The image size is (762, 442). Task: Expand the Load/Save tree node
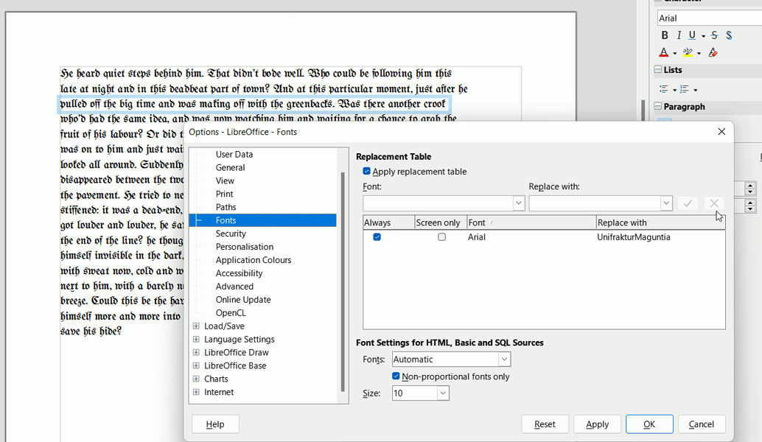point(196,326)
